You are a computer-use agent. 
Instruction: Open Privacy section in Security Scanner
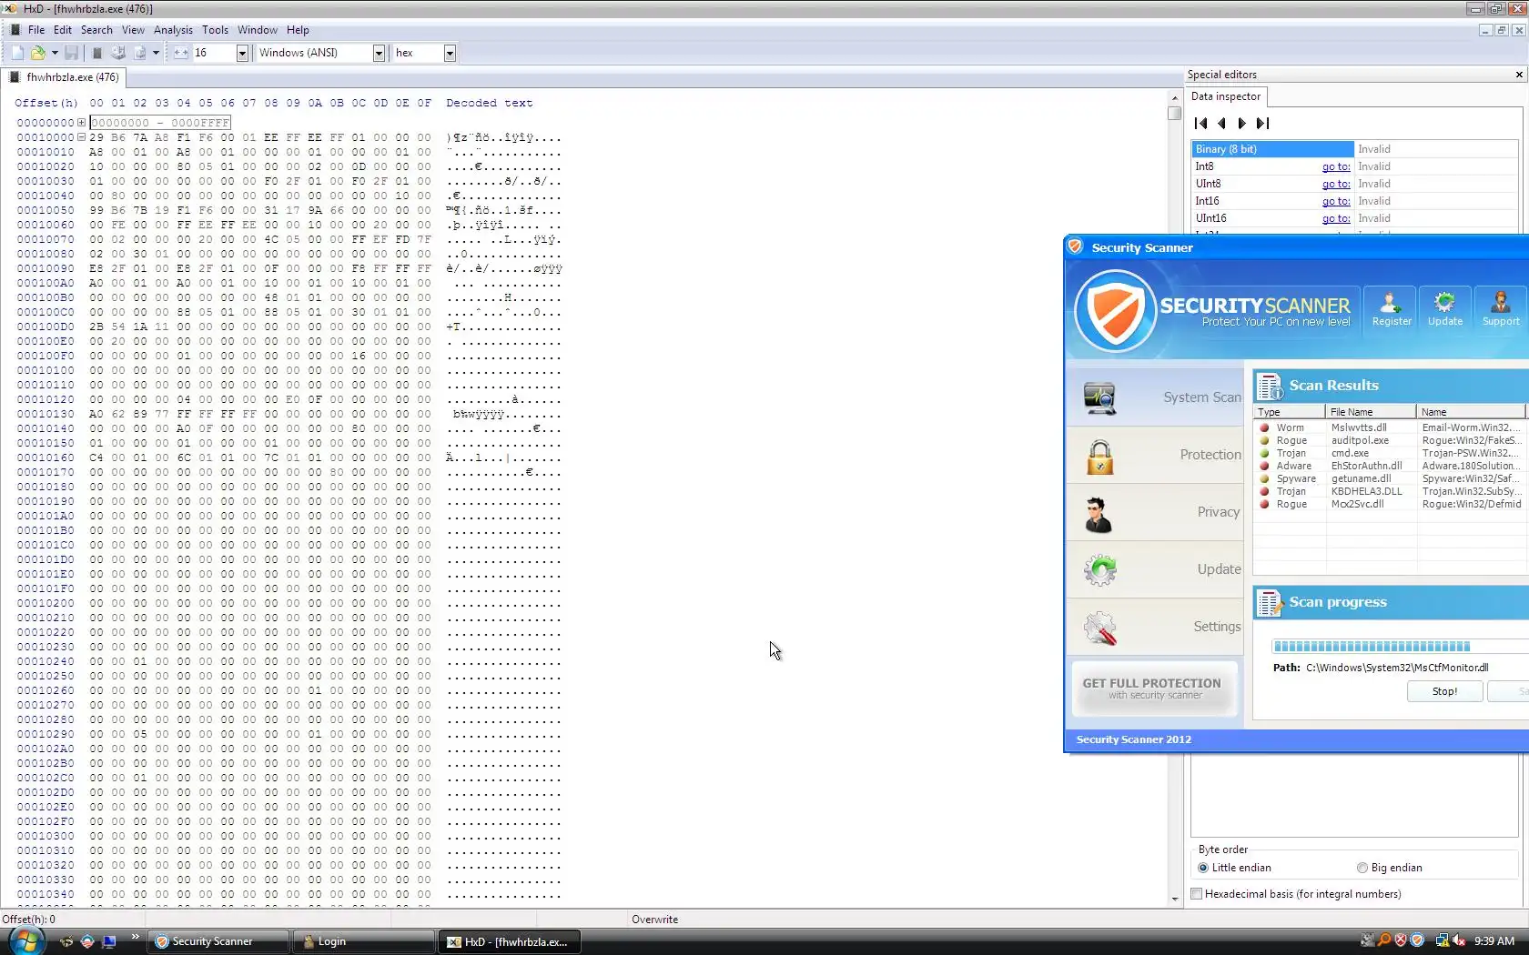pos(1155,512)
